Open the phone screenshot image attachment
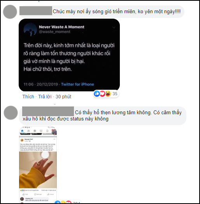Image resolution: width=200 pixels, height=204 pixels. pos(38,165)
